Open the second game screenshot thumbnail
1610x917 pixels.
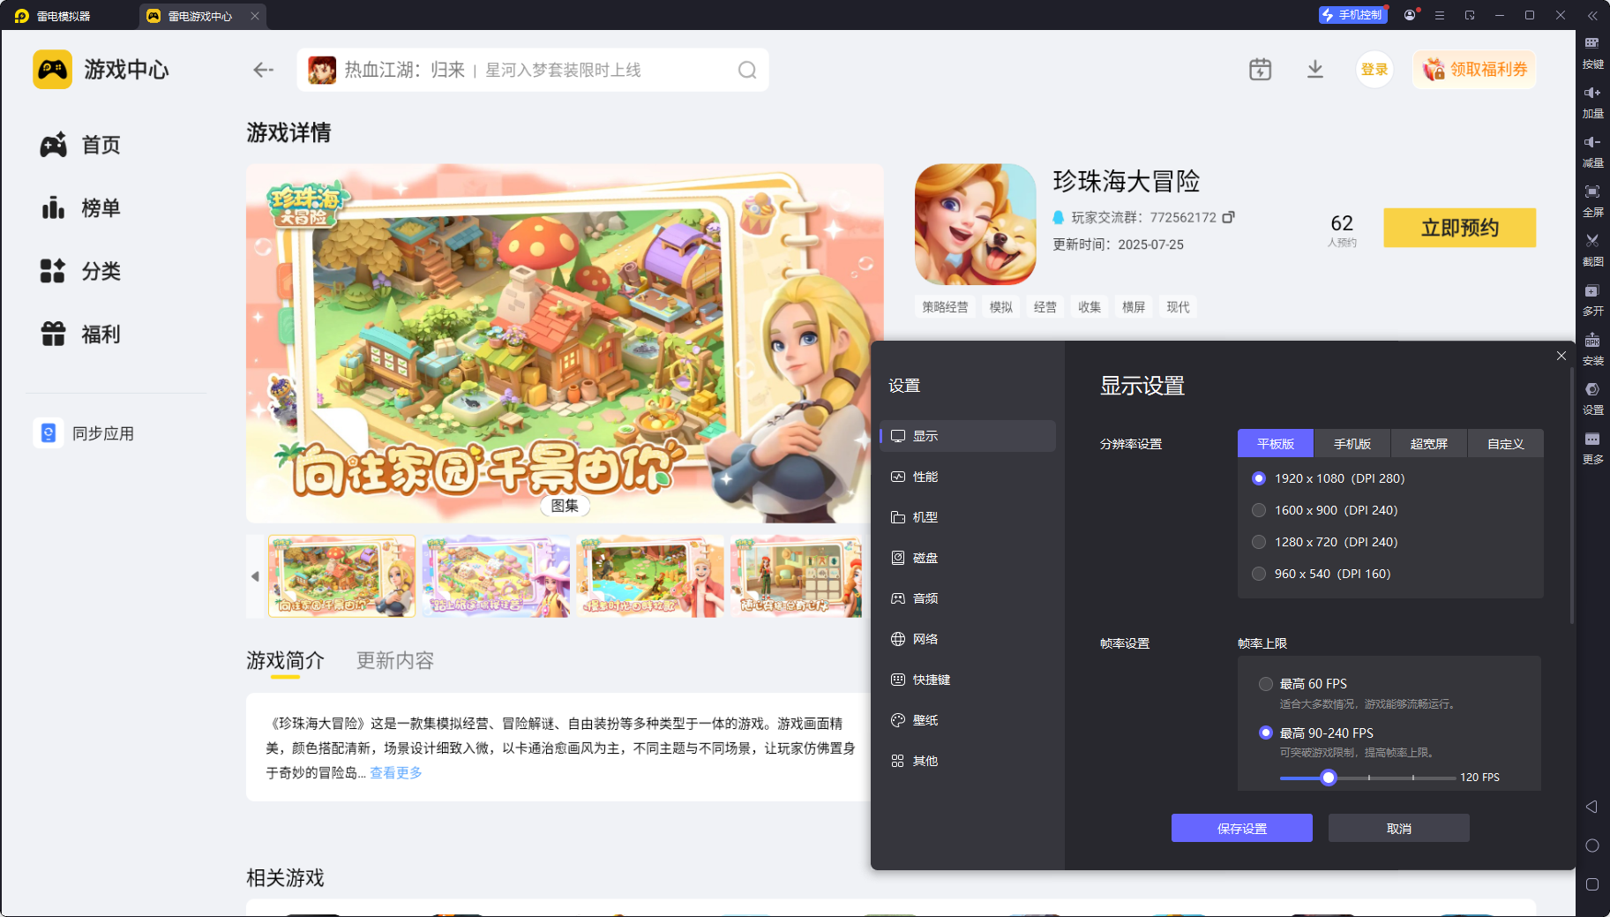coord(496,576)
